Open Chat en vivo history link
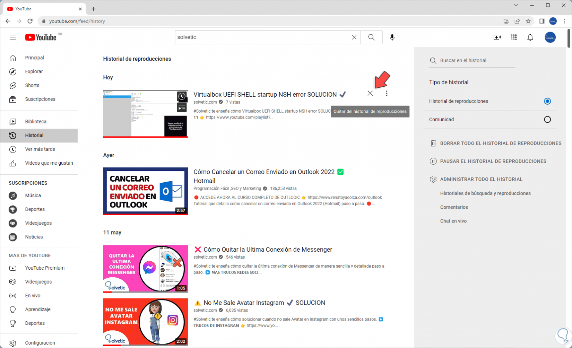The height and width of the screenshot is (348, 572). (x=453, y=221)
